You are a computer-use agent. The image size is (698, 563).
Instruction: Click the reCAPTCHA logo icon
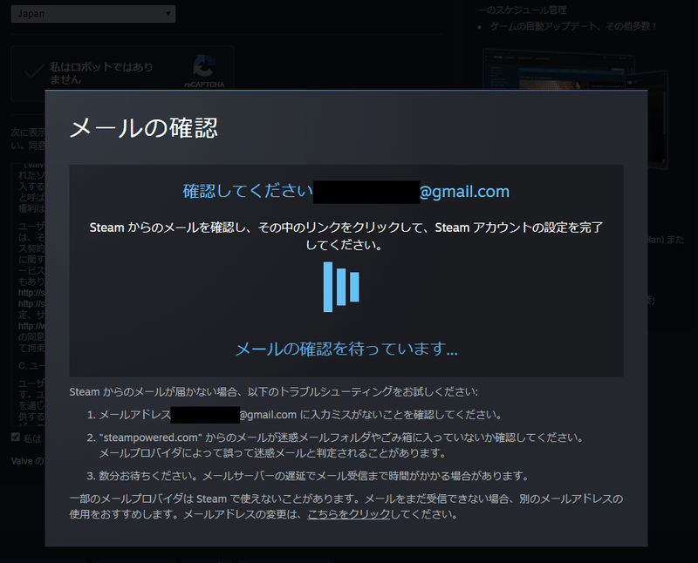204,66
